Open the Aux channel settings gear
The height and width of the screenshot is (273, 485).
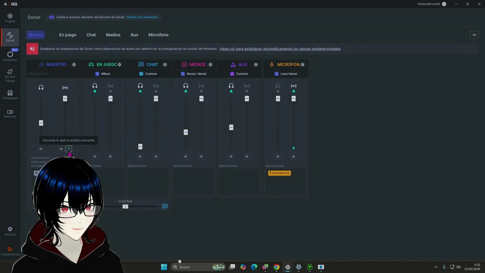[256, 64]
